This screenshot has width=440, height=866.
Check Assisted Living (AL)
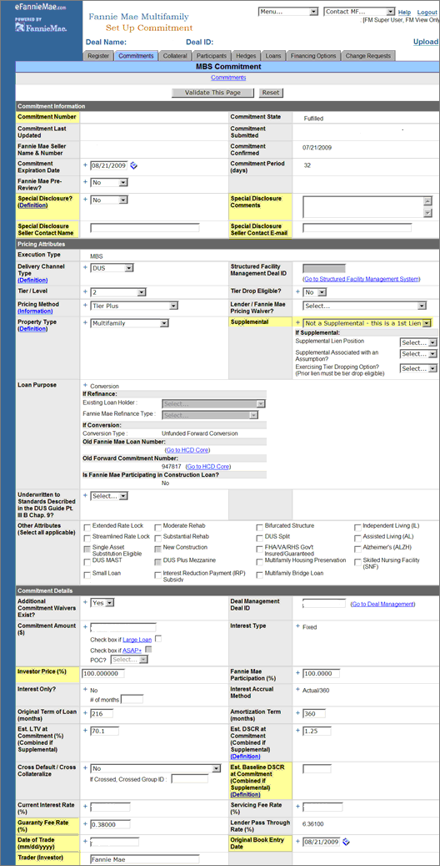pos(357,537)
